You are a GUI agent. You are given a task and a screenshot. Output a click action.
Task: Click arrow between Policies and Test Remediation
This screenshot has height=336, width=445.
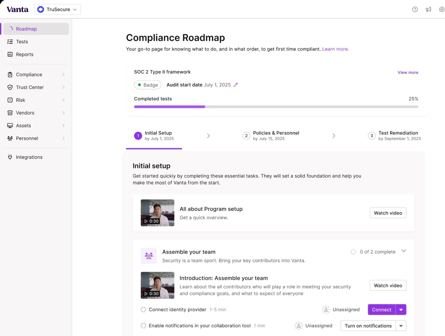pyautogui.click(x=334, y=136)
